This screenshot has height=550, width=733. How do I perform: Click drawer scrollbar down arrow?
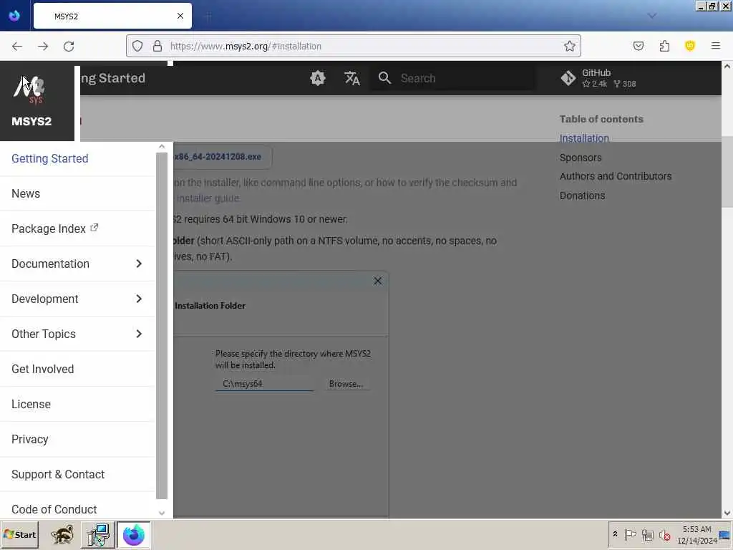[162, 513]
